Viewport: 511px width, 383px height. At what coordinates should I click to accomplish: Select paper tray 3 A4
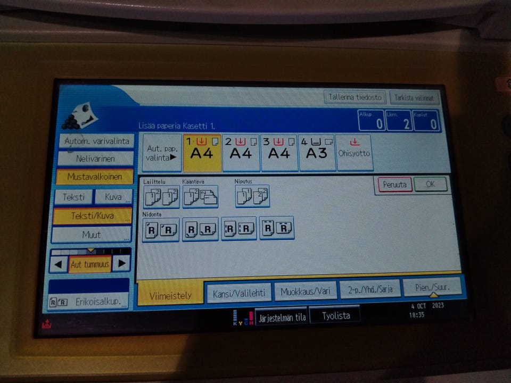pyautogui.click(x=279, y=153)
